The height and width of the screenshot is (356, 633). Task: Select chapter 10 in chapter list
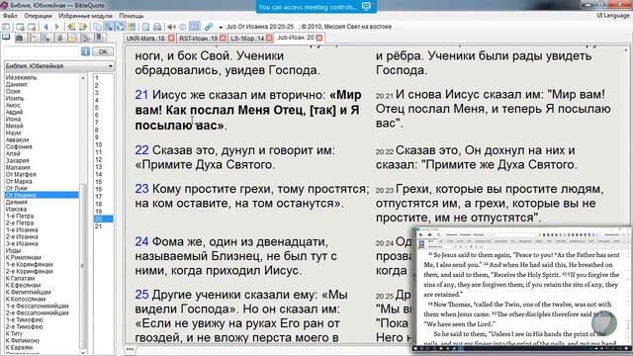pos(99,145)
